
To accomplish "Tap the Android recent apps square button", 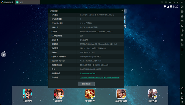I will 182,98.
